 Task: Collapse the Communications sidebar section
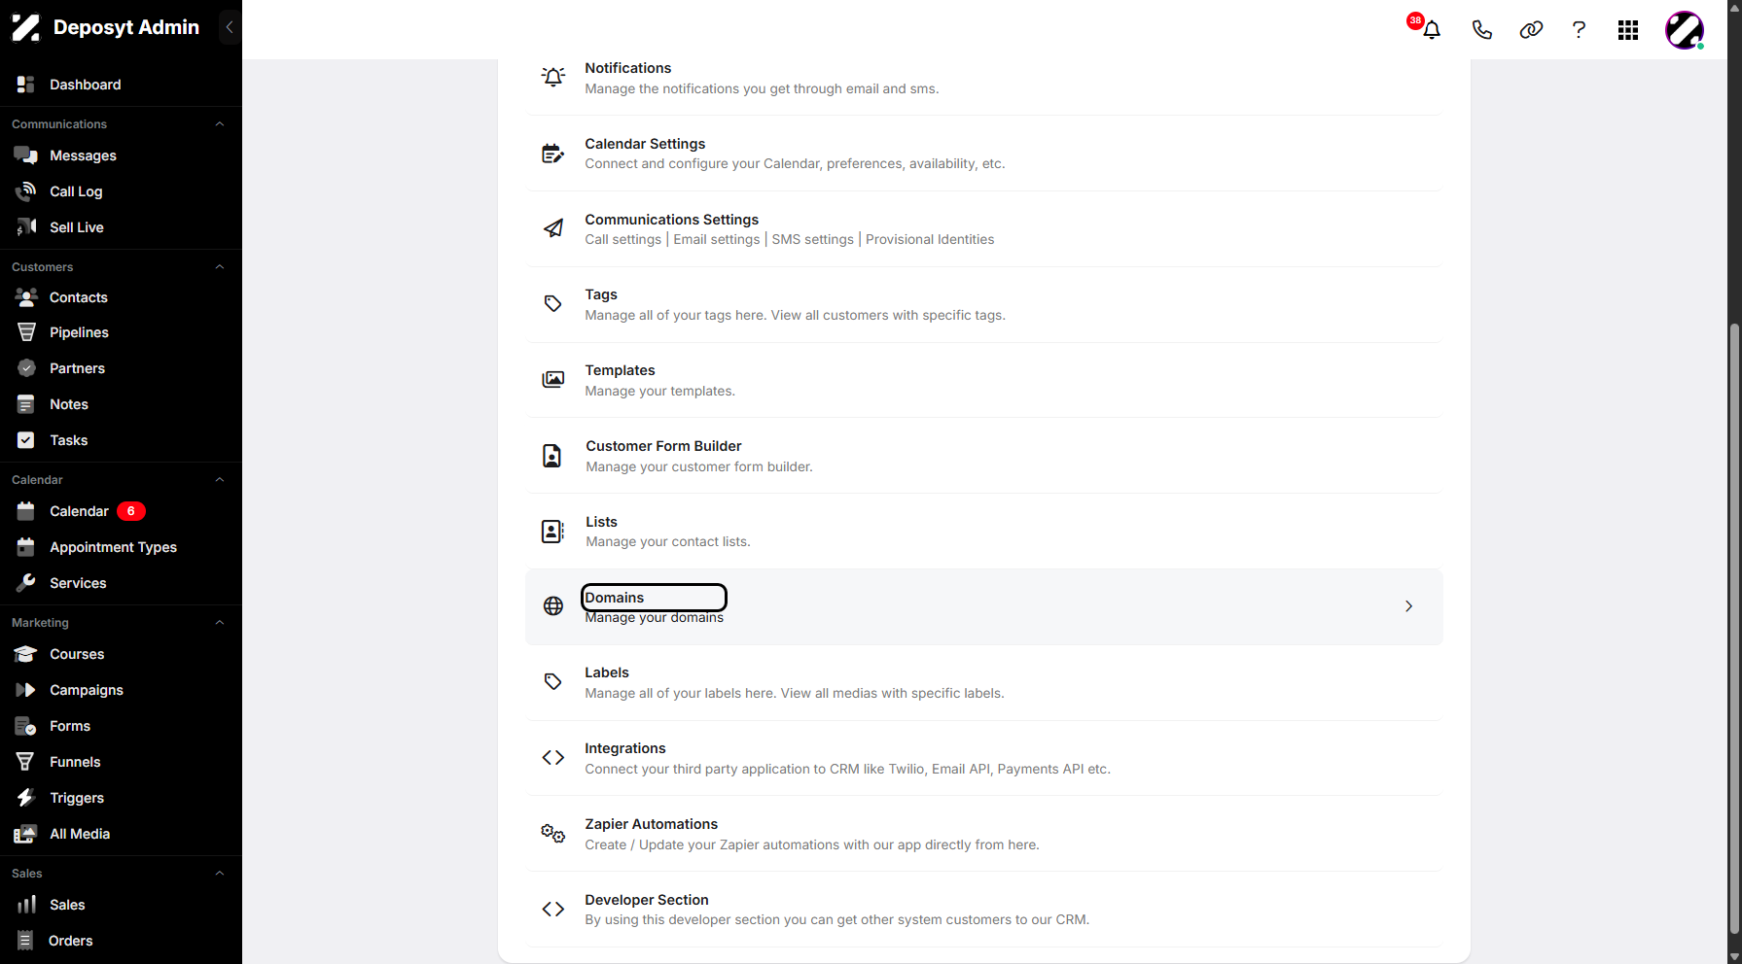pos(220,124)
